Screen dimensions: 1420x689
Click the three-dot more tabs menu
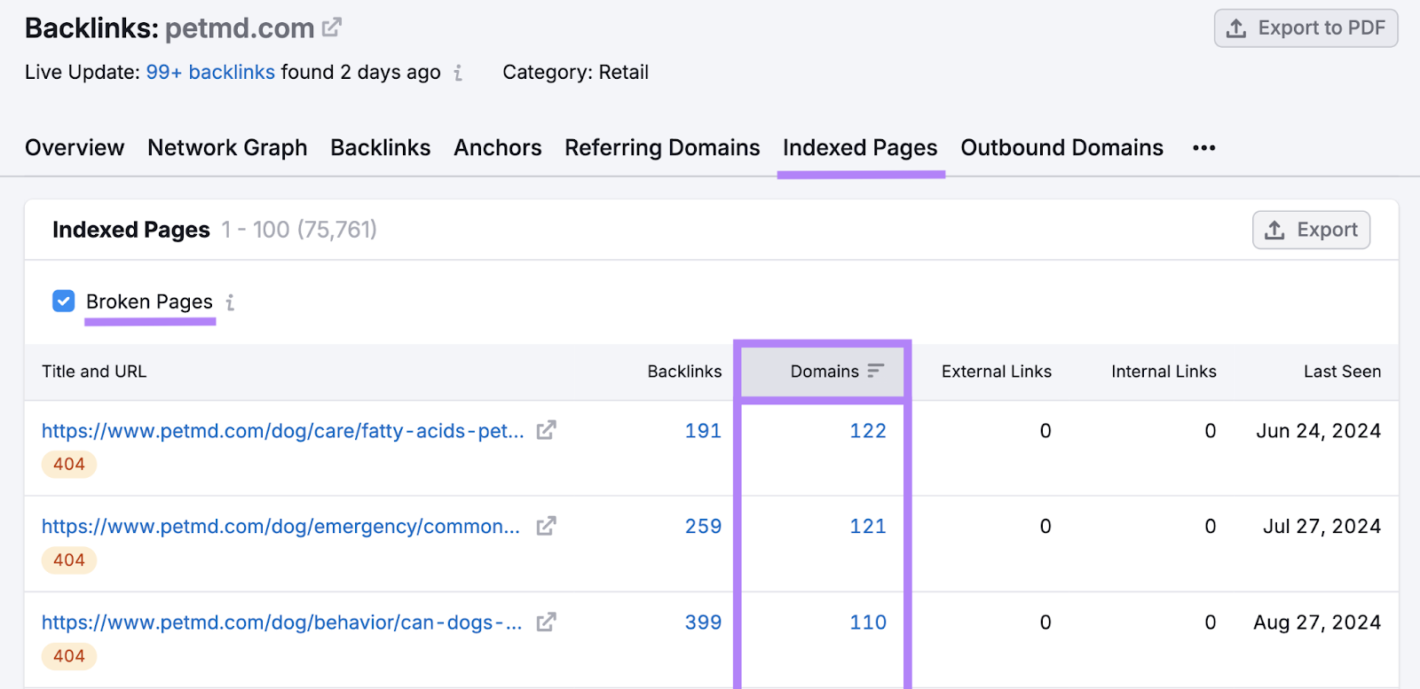1204,148
